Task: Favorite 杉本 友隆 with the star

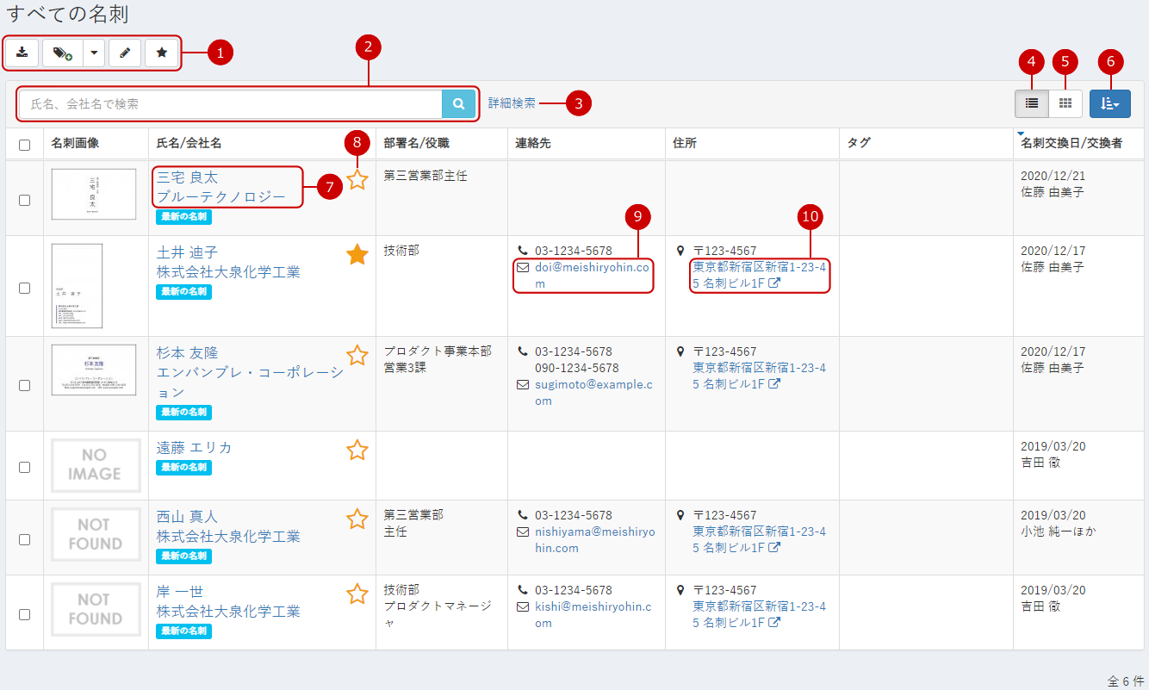Action: pyautogui.click(x=357, y=355)
